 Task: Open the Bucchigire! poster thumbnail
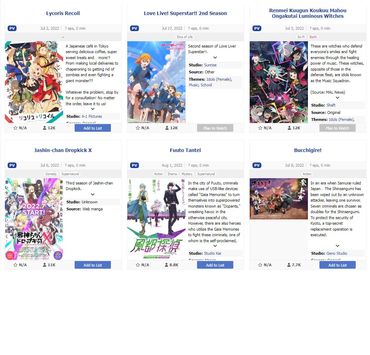279,199
